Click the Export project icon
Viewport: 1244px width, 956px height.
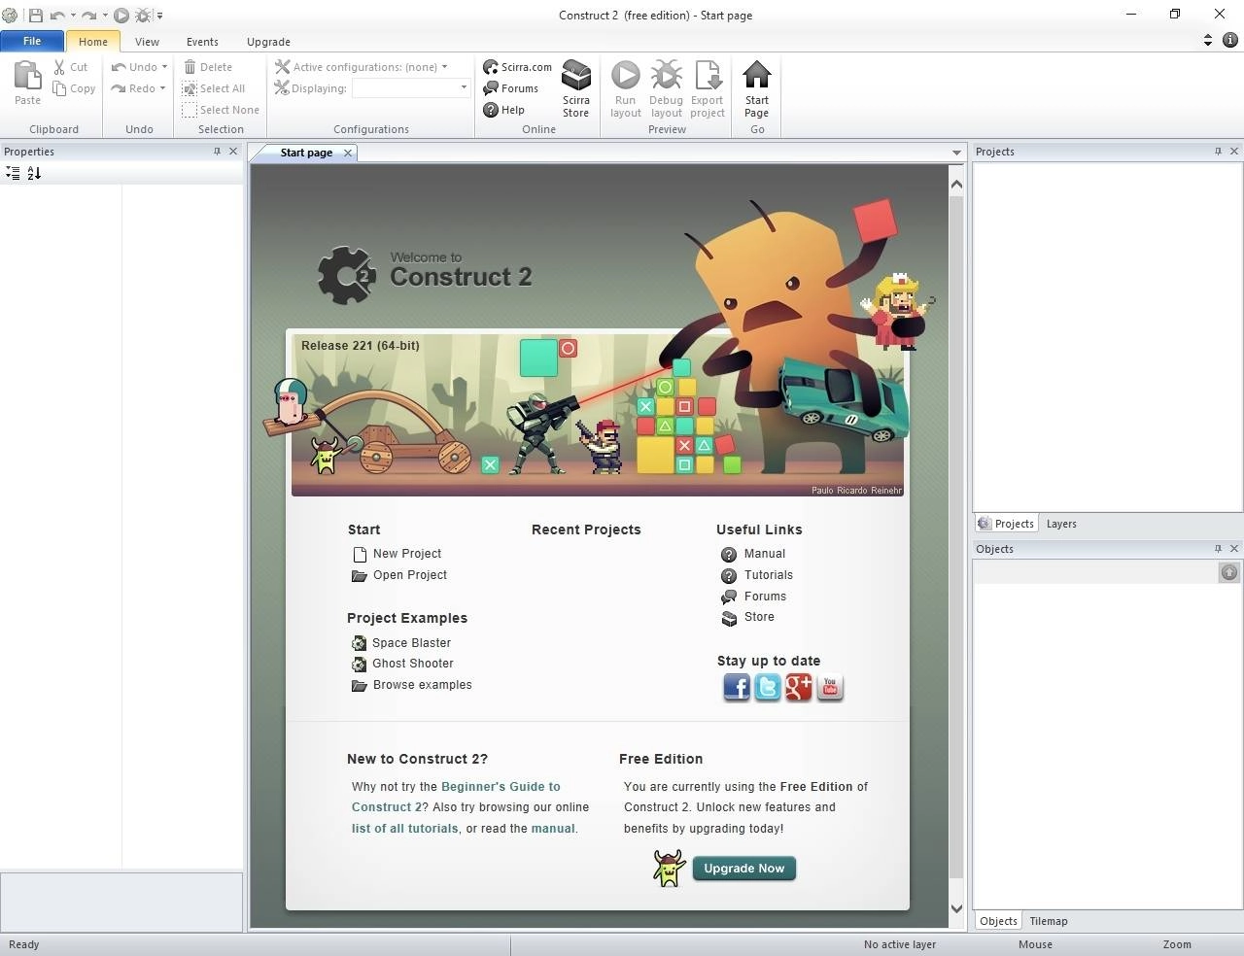click(708, 76)
